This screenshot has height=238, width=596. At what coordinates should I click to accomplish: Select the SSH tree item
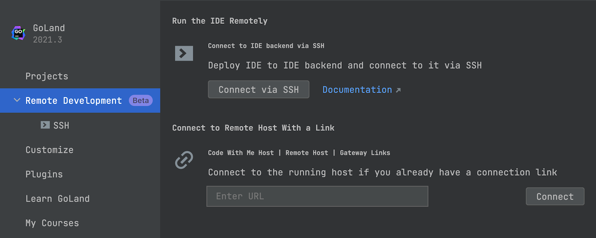(x=61, y=125)
